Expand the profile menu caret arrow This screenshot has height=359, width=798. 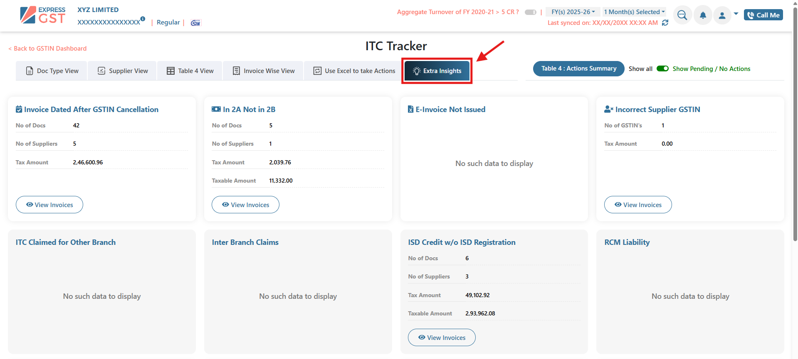[736, 14]
